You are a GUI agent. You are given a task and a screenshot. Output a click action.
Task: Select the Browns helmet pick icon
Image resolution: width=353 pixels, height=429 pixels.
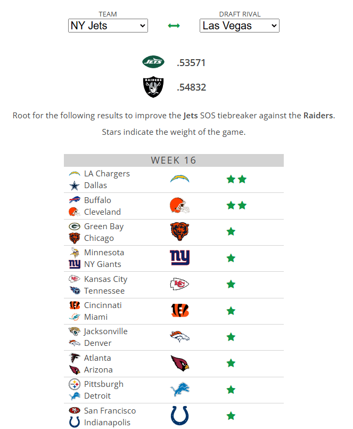pyautogui.click(x=180, y=206)
